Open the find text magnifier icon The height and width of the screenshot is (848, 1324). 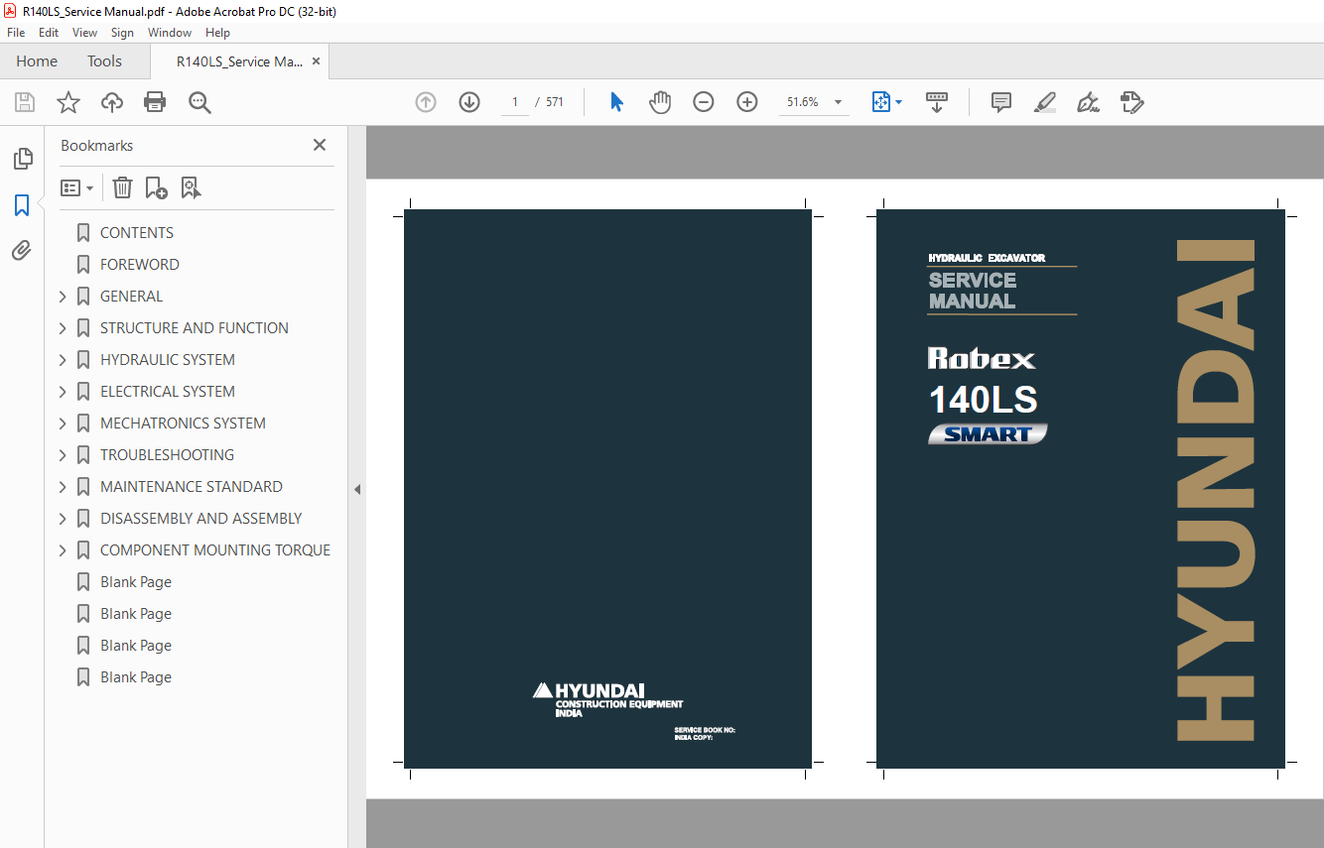coord(199,102)
